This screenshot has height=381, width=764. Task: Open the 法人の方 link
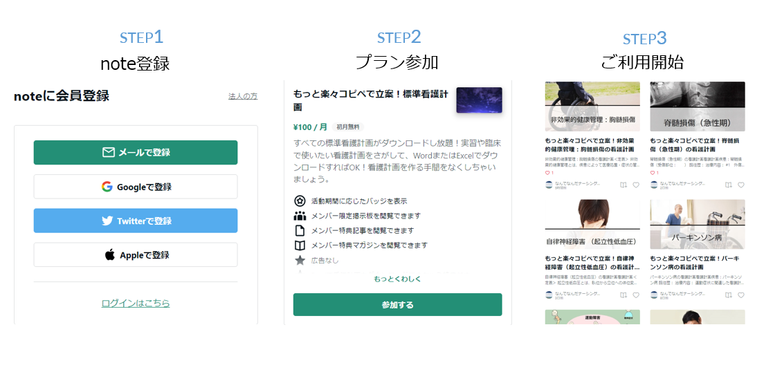[x=243, y=96]
